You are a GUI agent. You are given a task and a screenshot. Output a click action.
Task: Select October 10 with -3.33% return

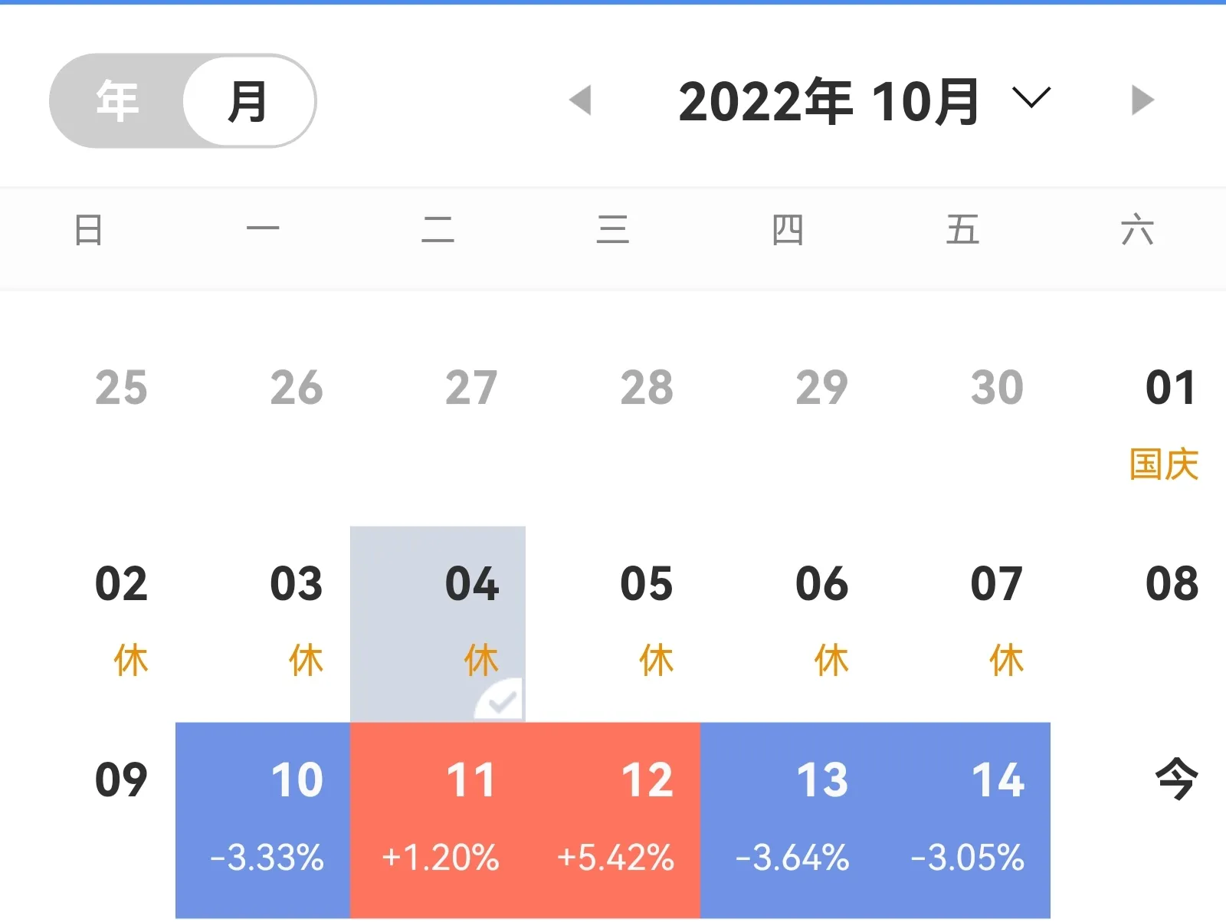pos(263,819)
